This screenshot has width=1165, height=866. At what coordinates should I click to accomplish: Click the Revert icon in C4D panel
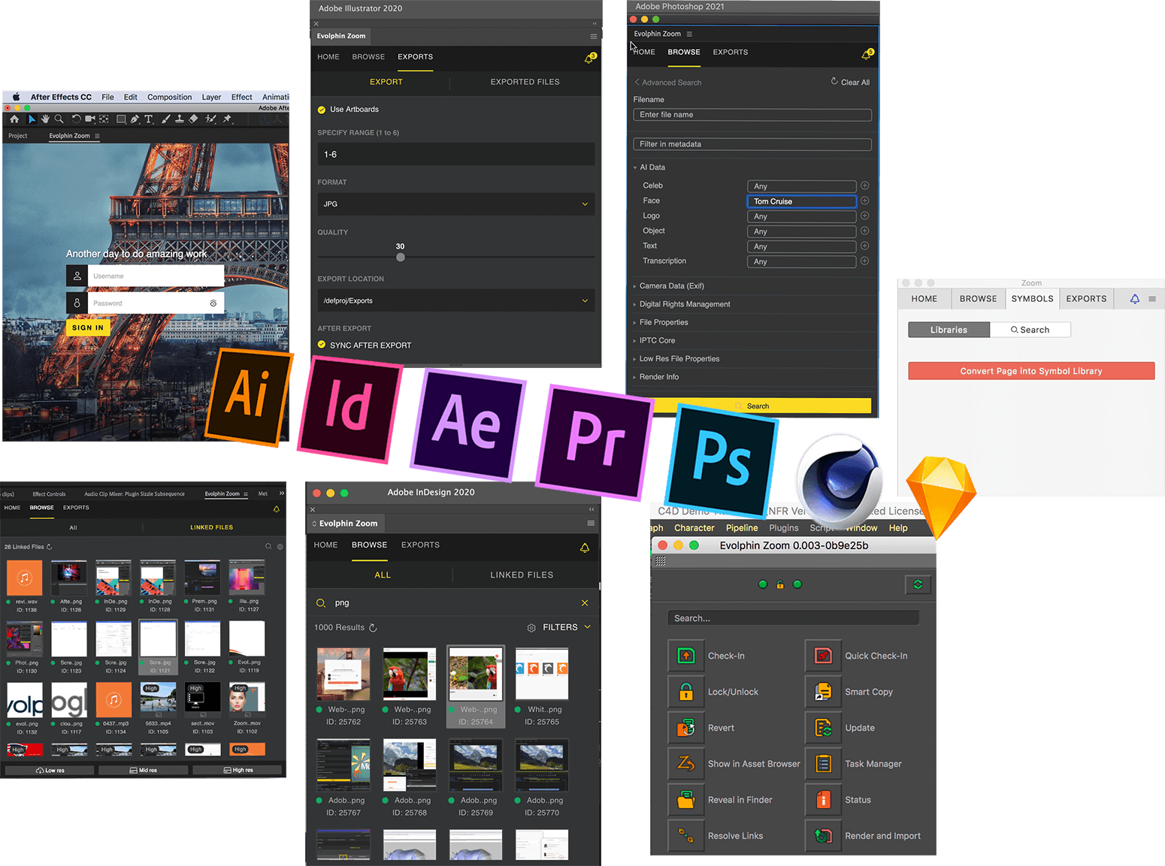tap(686, 728)
